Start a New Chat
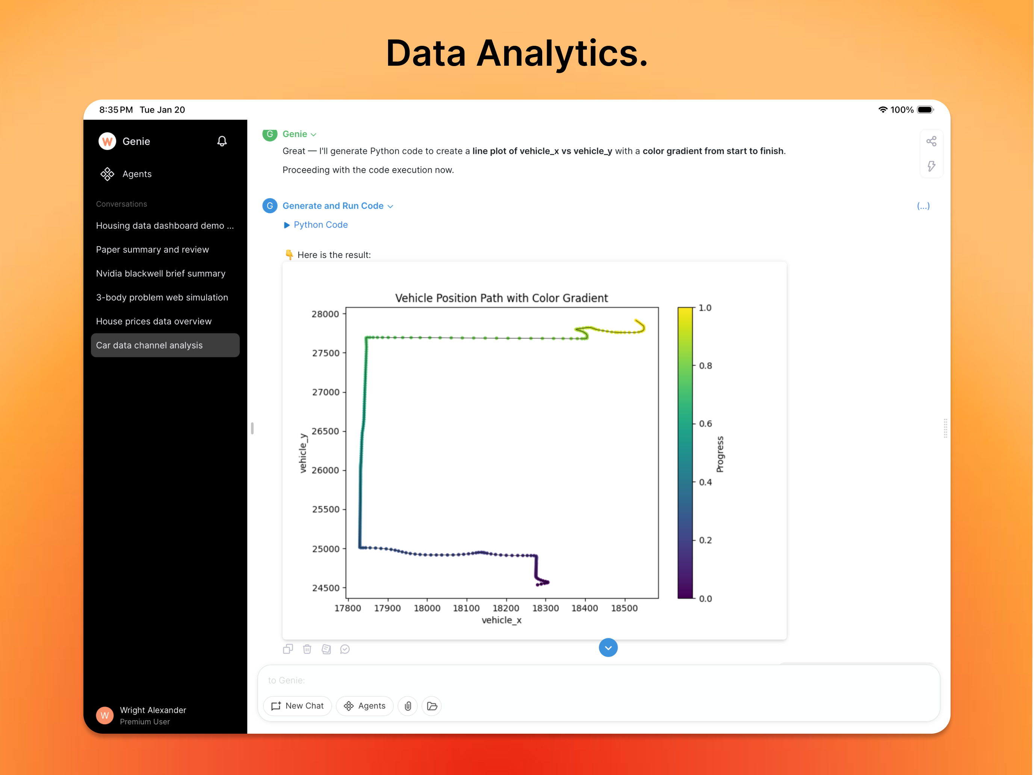 click(297, 706)
